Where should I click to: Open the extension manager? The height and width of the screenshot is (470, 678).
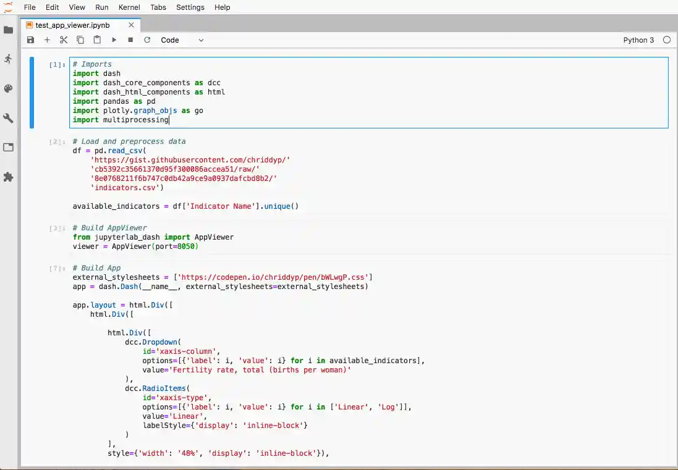click(9, 178)
